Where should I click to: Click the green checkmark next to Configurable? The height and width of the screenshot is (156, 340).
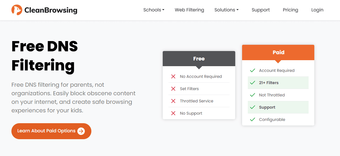click(252, 119)
